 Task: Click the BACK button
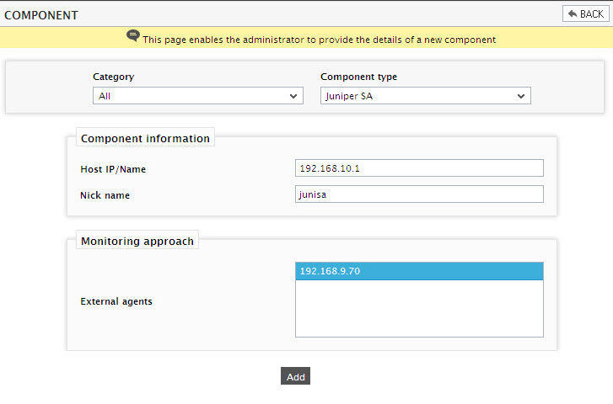[585, 13]
